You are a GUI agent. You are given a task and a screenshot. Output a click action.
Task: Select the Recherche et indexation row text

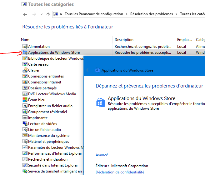[x=48, y=159]
